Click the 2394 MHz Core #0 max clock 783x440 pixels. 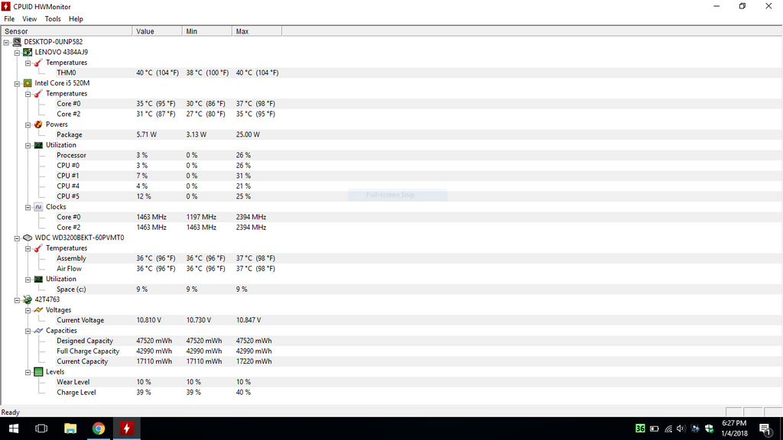(251, 217)
